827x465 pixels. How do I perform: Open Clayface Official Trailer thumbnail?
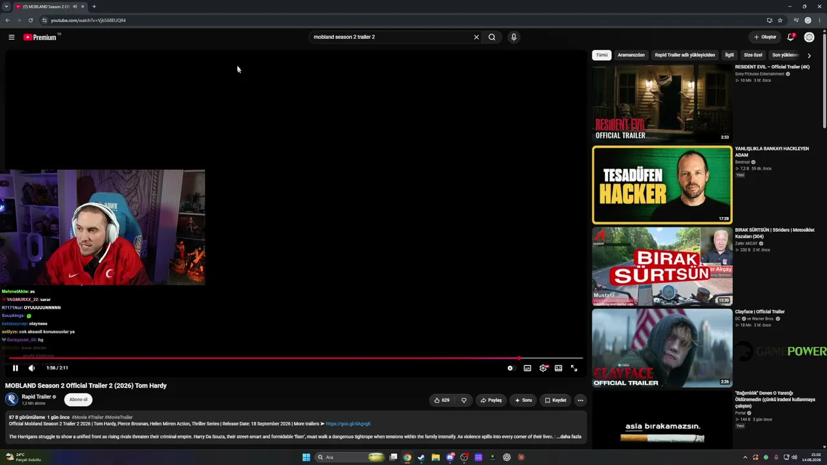point(662,348)
